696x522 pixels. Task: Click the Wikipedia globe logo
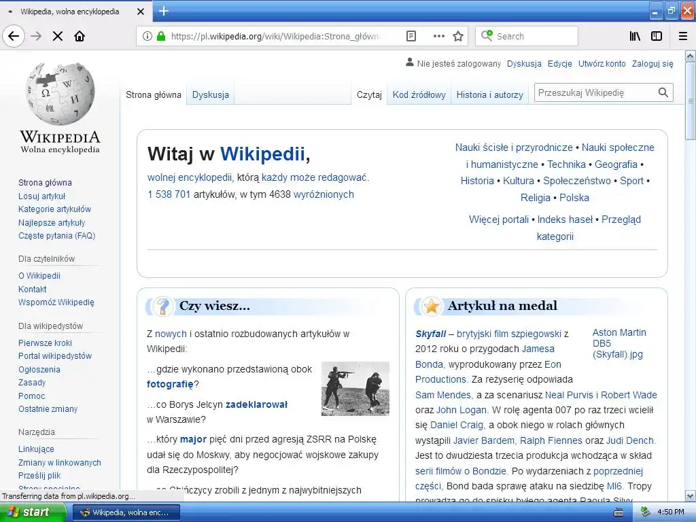click(x=60, y=94)
